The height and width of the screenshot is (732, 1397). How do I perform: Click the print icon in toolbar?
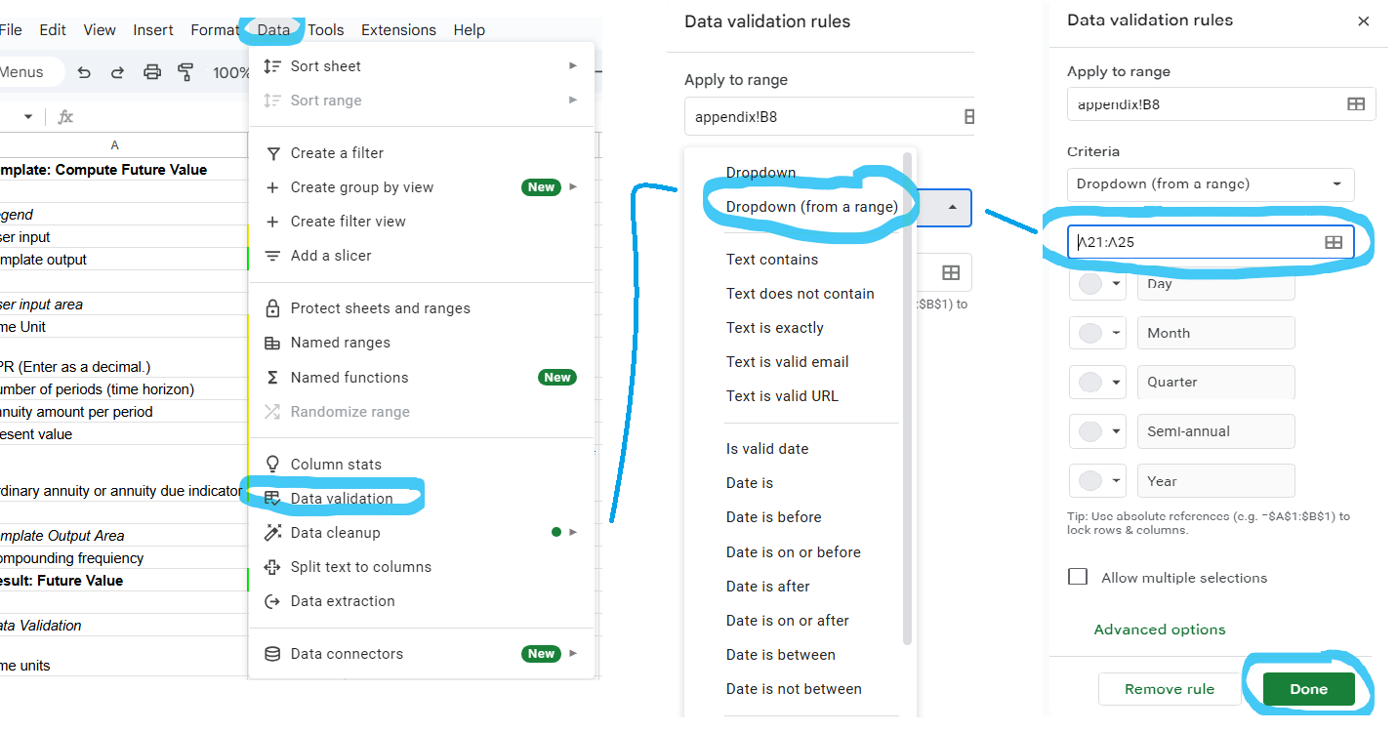[x=151, y=72]
